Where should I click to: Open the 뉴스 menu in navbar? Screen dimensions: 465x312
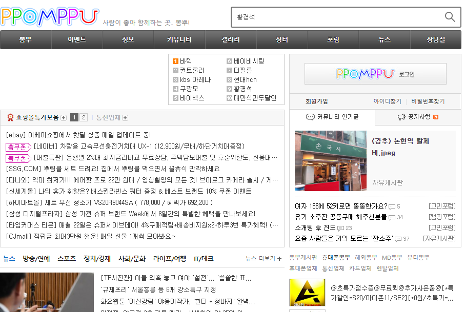(x=385, y=39)
